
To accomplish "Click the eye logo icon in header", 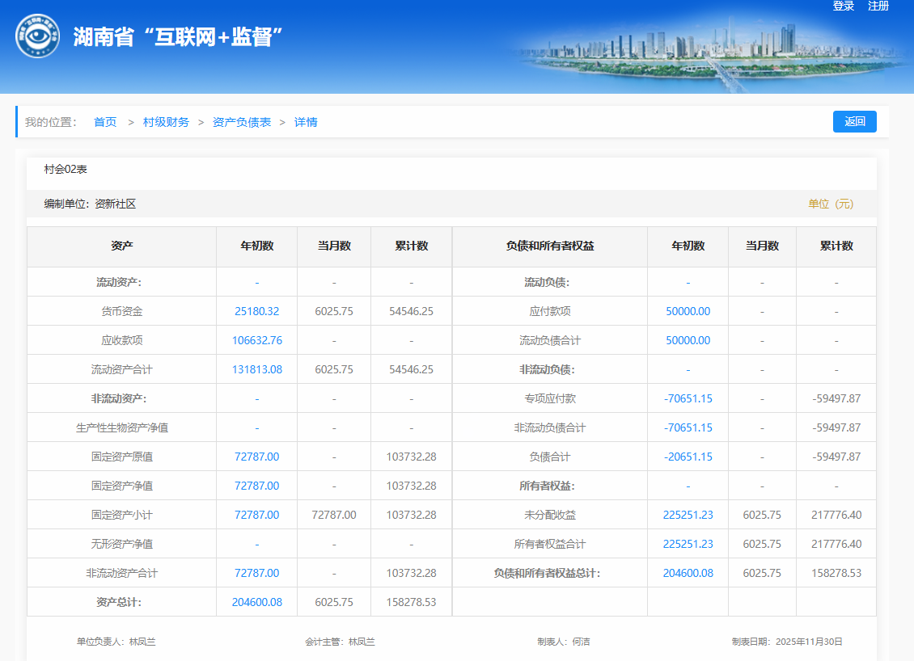I will point(37,37).
